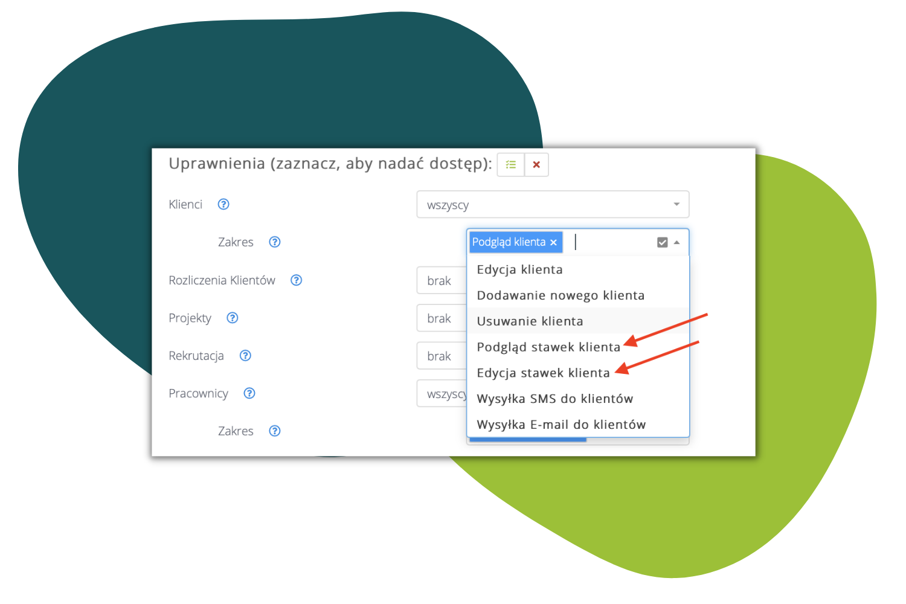Show help tooltip for Rekrutacja
Image resolution: width=906 pixels, height=604 pixels.
[245, 356]
